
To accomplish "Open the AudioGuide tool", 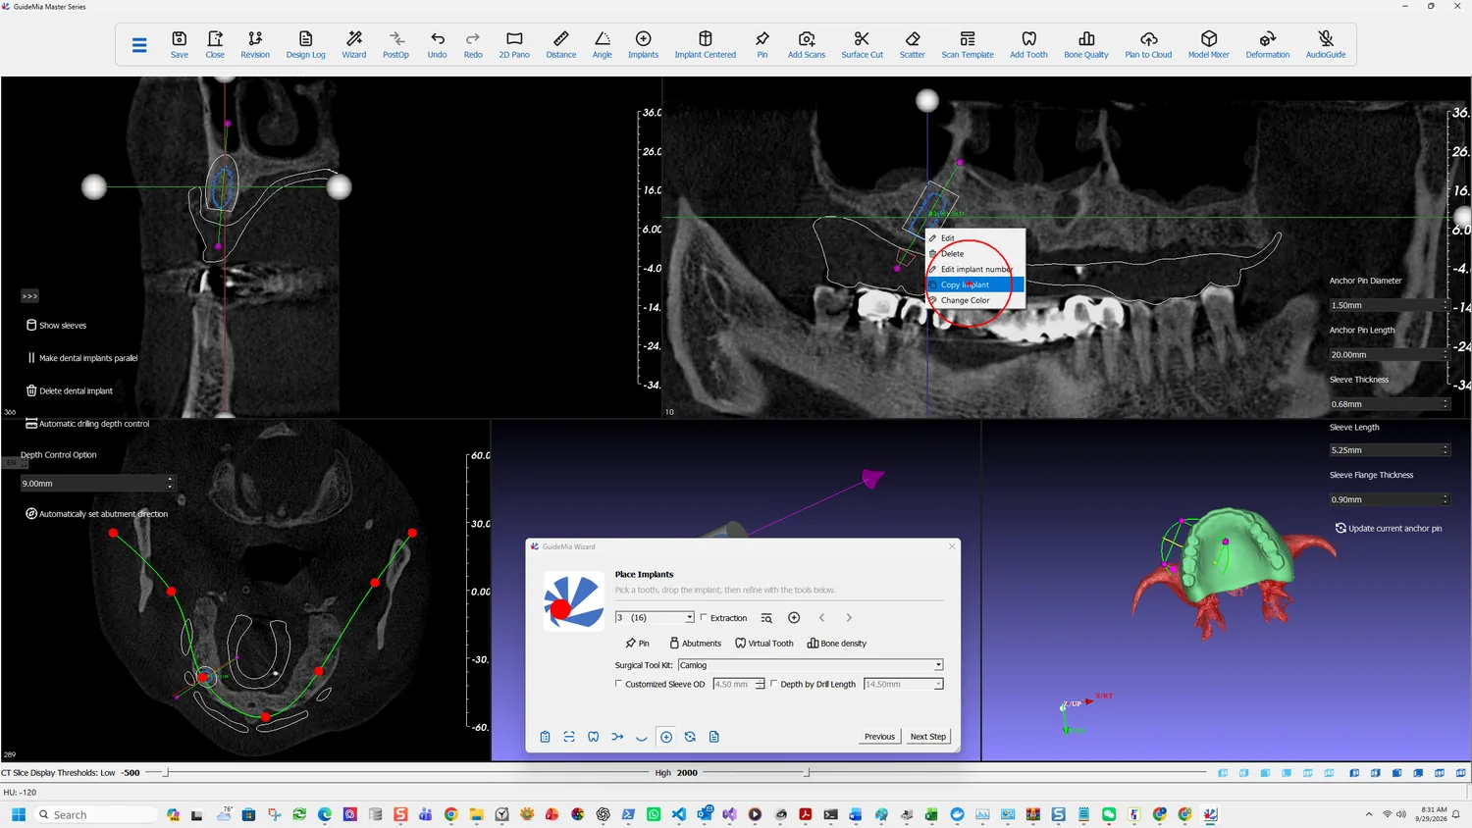I will 1326,44.
